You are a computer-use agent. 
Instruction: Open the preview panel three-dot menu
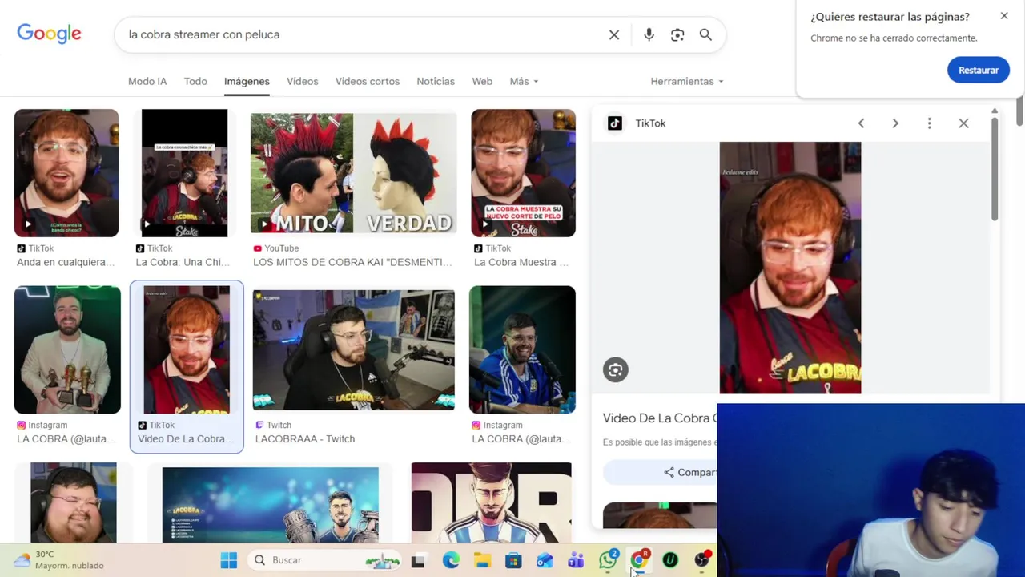click(929, 123)
